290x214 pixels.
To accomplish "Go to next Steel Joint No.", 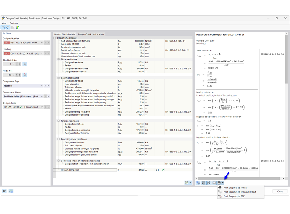I will 20,64.
